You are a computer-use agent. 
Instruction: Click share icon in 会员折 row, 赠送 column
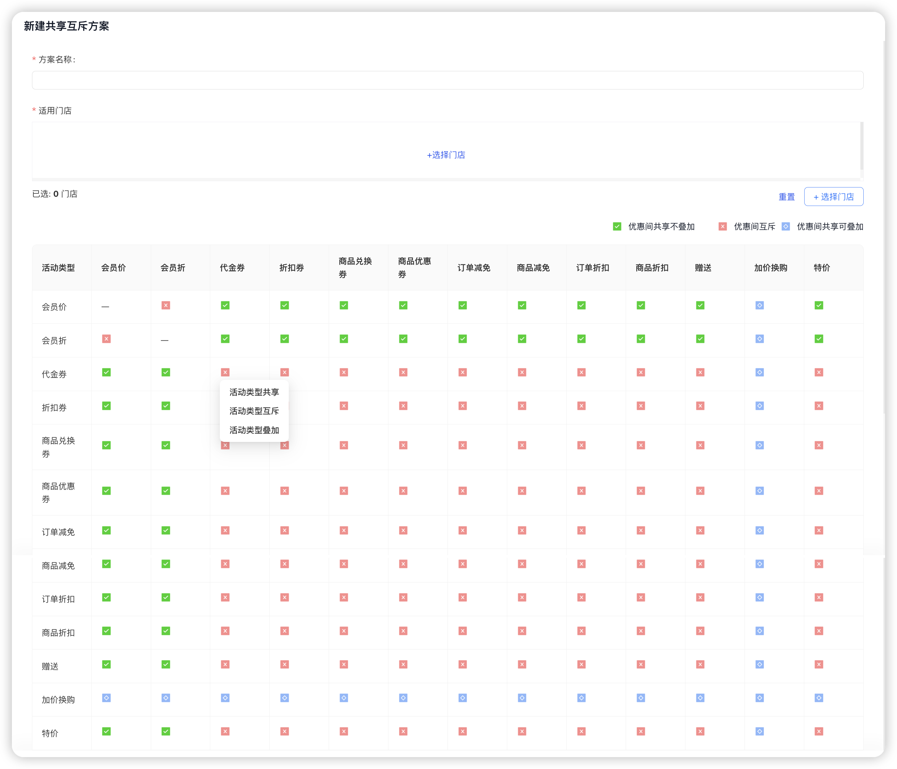700,339
